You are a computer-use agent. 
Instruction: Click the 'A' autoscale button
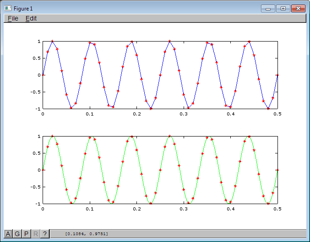coord(8,234)
